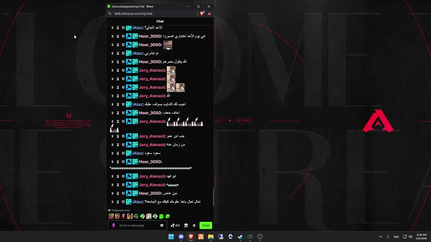Delete Hoor_3050's 'الله يطول بعمرهم' message

[112, 62]
